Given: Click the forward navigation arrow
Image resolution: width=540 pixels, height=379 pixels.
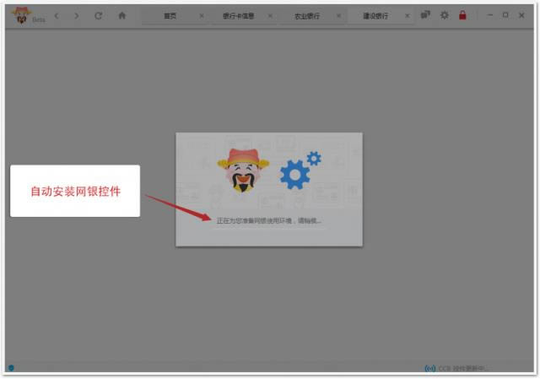Looking at the screenshot, I should (x=77, y=15).
